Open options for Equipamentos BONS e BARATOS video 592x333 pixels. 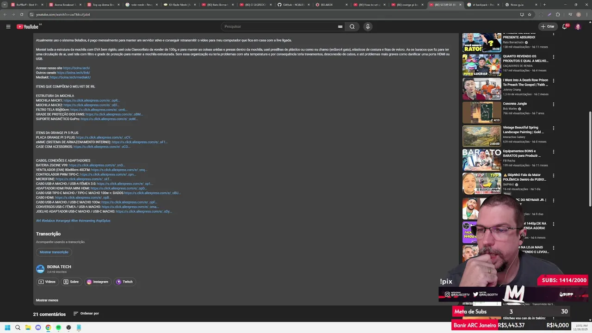click(553, 152)
